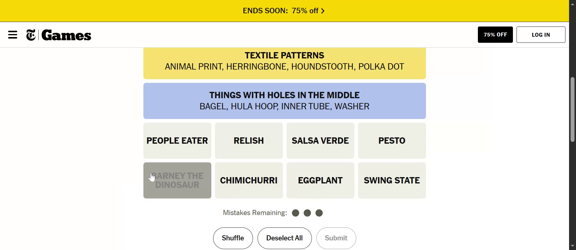Select the PEOPLE EATER tile
576x250 pixels.
pos(177,141)
